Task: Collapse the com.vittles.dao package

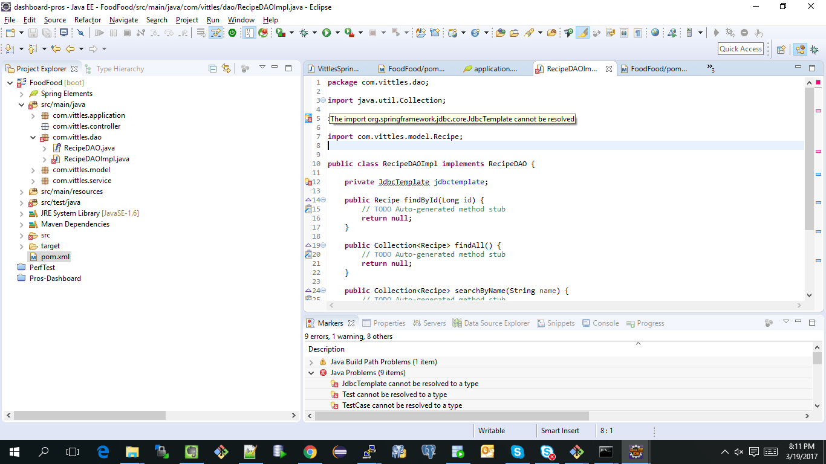Action: pyautogui.click(x=33, y=137)
